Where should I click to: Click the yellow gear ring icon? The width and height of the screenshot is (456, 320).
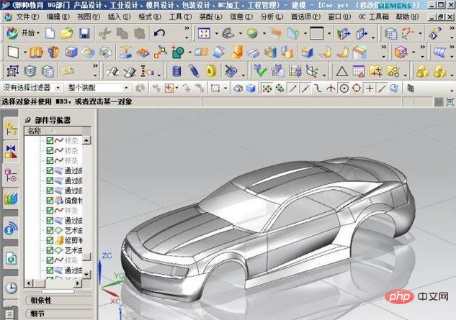[211, 71]
